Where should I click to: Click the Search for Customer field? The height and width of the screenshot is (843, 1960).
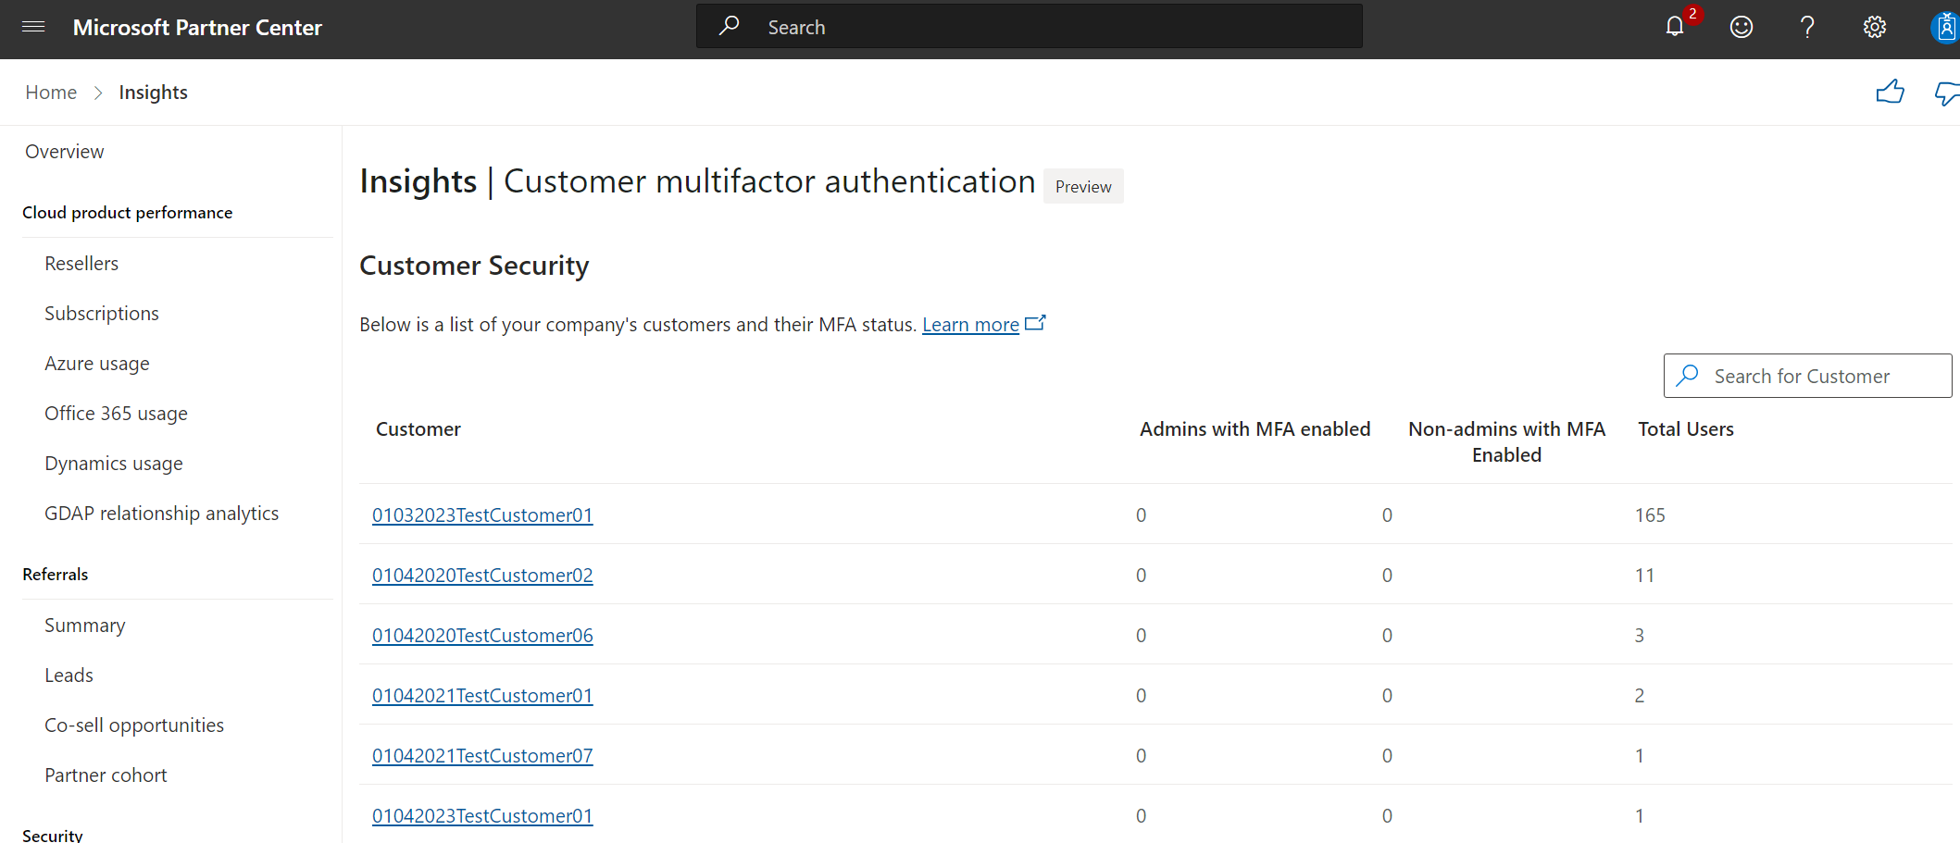[1807, 376]
